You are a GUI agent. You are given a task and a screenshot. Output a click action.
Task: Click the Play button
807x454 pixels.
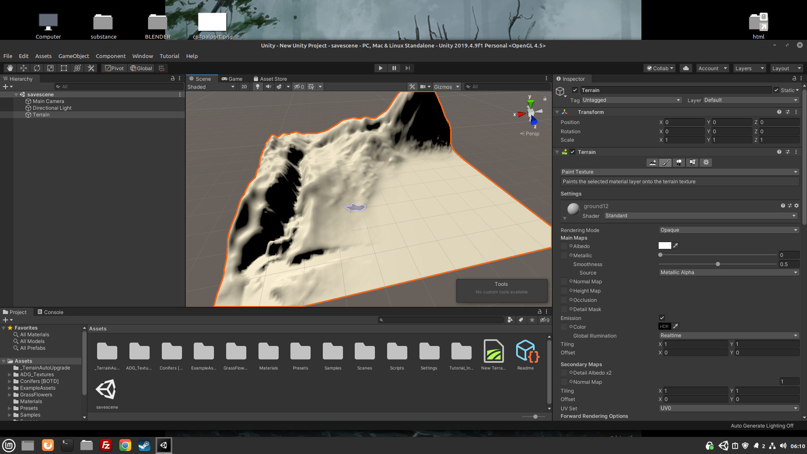380,68
